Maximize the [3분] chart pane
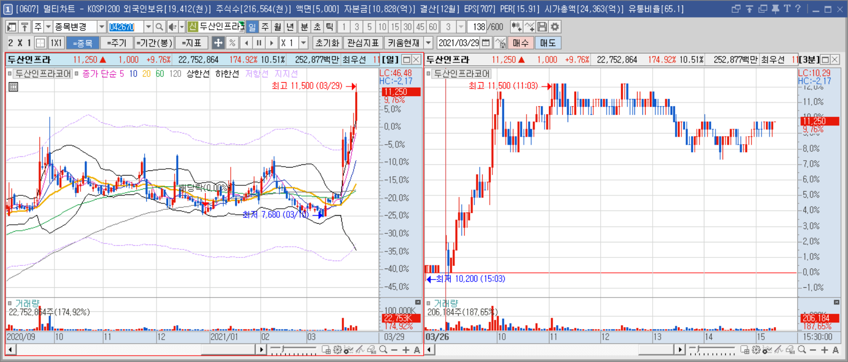Viewport: 848px width, 362px height. (825, 60)
